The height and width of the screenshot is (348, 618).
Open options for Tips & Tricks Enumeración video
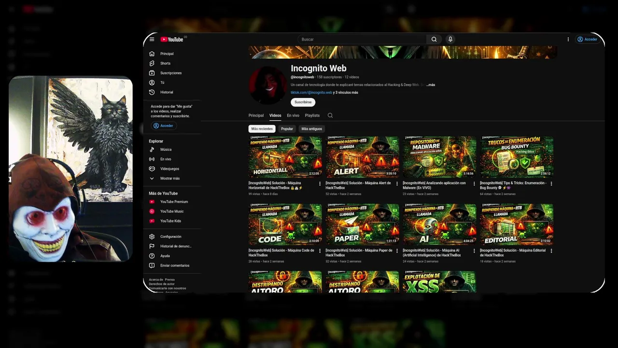(x=551, y=184)
